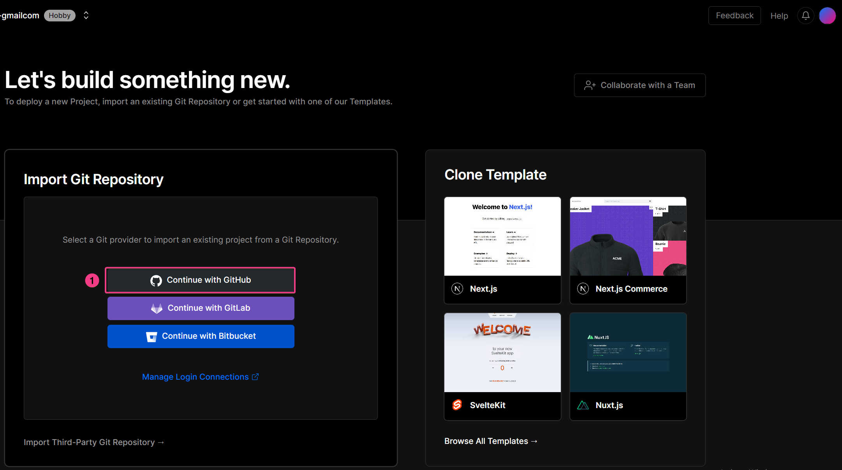Viewport: 842px width, 470px height.
Task: Click the Bitbucket bucket icon
Action: click(151, 336)
